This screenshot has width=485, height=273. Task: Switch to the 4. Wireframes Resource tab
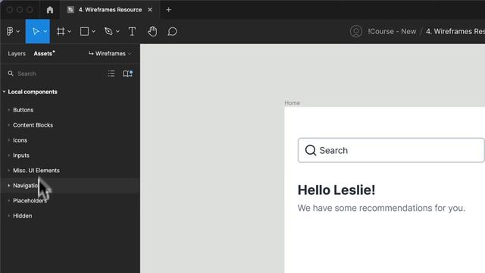point(110,10)
